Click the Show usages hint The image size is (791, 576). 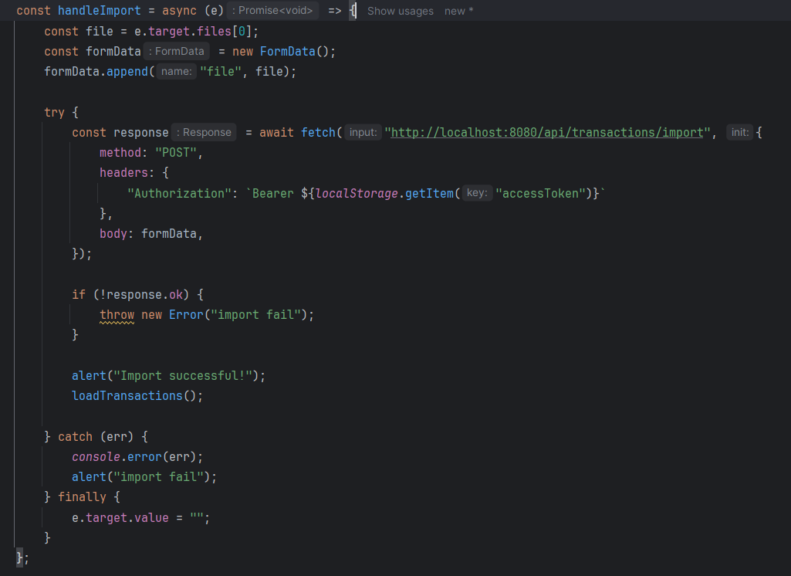[400, 11]
